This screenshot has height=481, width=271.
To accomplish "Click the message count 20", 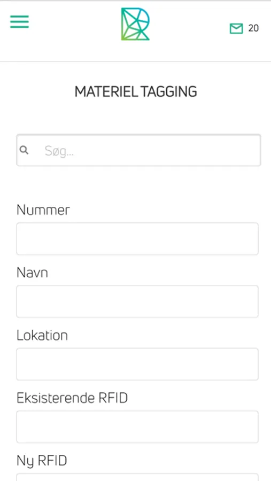I will (253, 28).
